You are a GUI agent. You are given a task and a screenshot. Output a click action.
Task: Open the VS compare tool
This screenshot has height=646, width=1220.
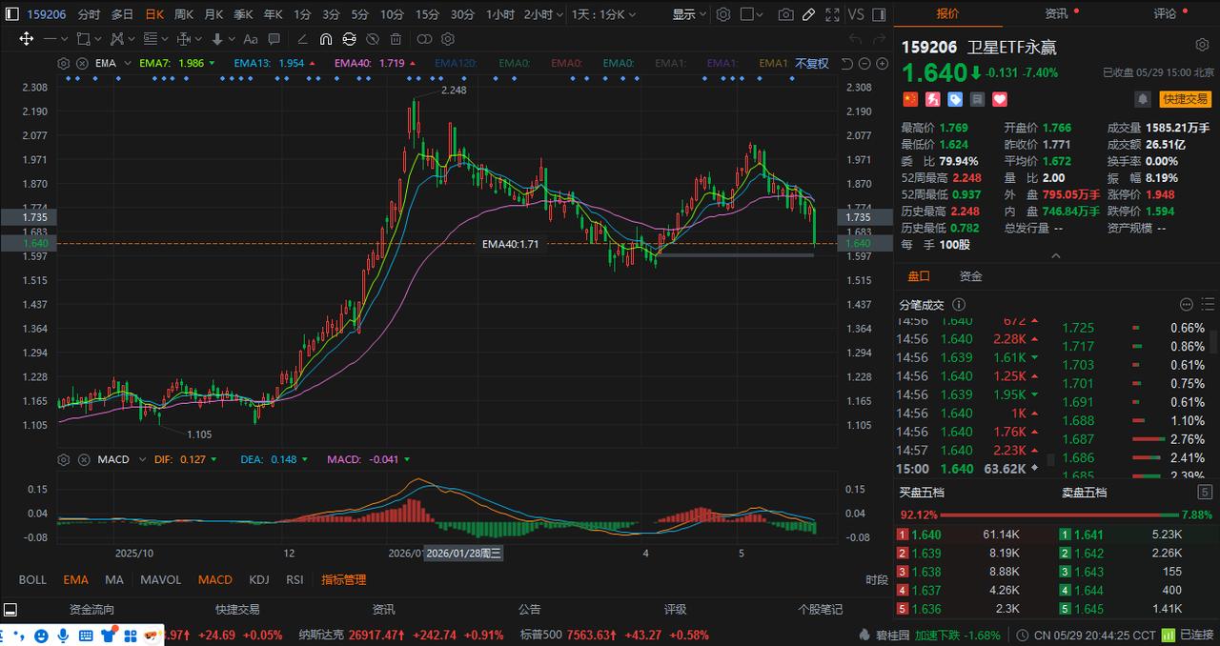(x=855, y=14)
